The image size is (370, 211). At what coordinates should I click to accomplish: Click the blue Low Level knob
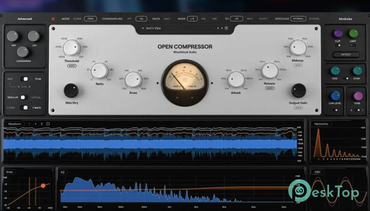pos(334,95)
